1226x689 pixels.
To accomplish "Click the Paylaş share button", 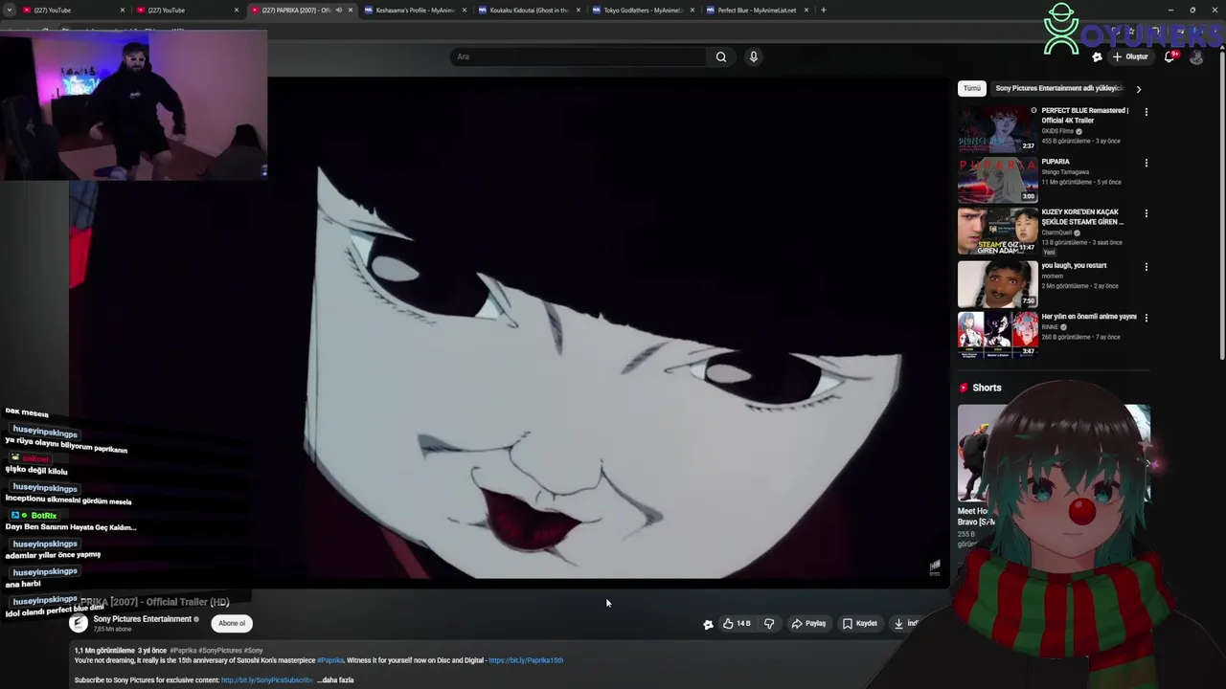I will (x=808, y=624).
